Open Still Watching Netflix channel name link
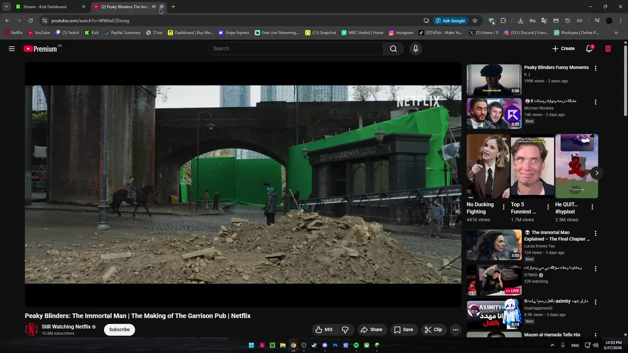Screen dimensions: 628x353 tap(66, 327)
